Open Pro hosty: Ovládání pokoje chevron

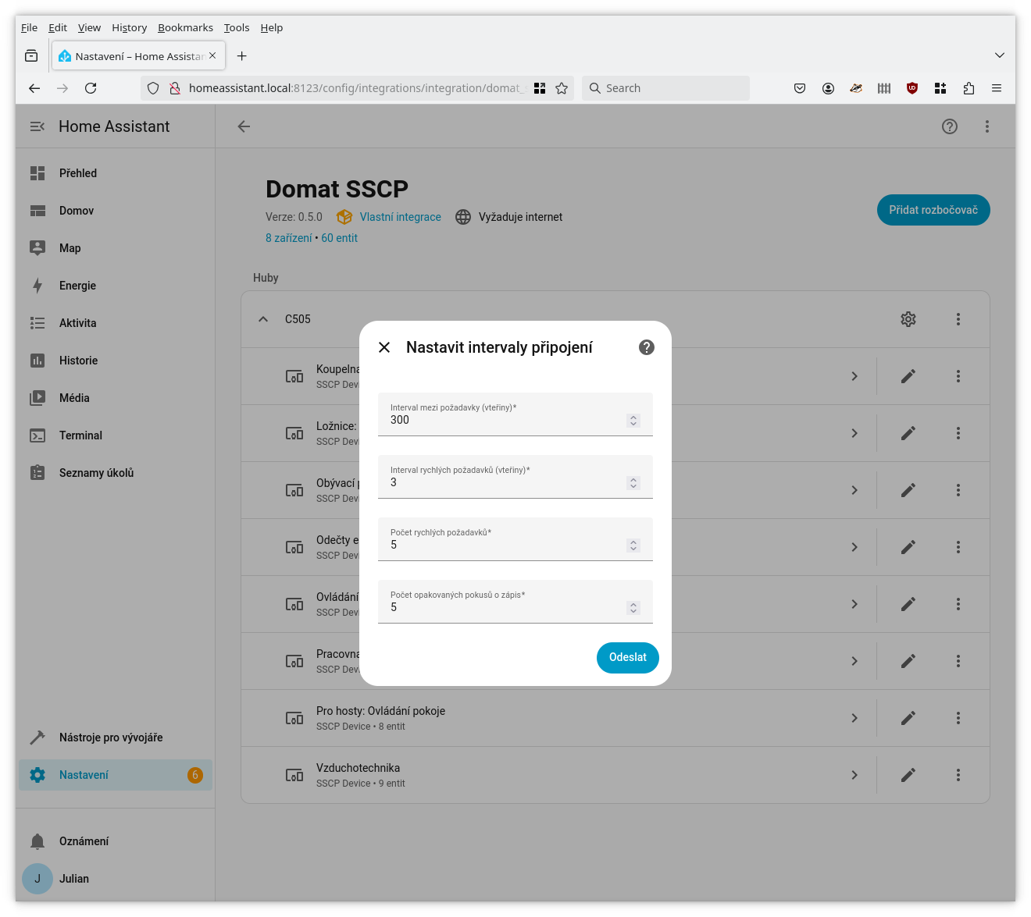[854, 718]
